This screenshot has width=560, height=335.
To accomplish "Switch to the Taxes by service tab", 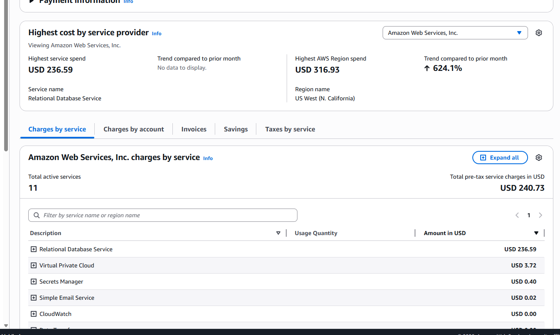I will click(290, 129).
